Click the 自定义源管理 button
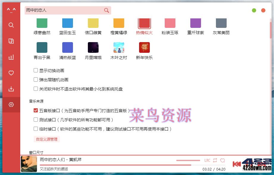 46,139
